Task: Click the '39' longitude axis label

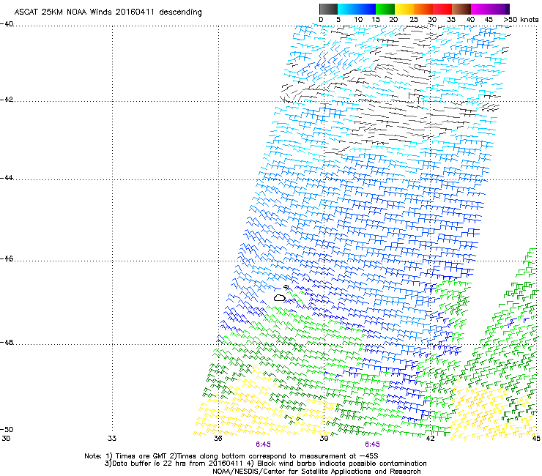Action: pos(324,439)
